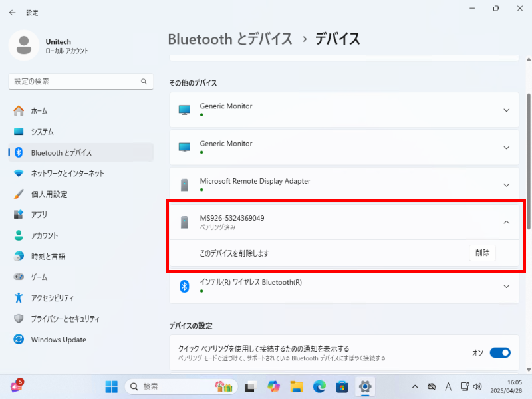Open File Explorer from the taskbar
The height and width of the screenshot is (399, 532).
[297, 386]
